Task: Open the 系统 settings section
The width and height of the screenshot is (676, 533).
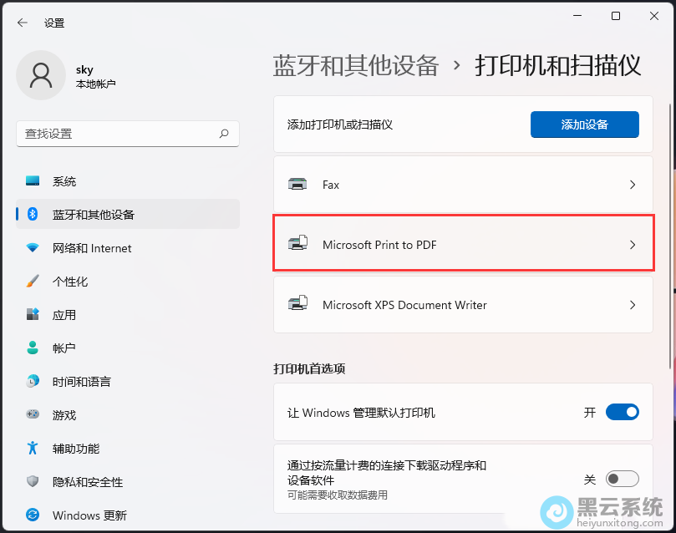Action: tap(64, 181)
